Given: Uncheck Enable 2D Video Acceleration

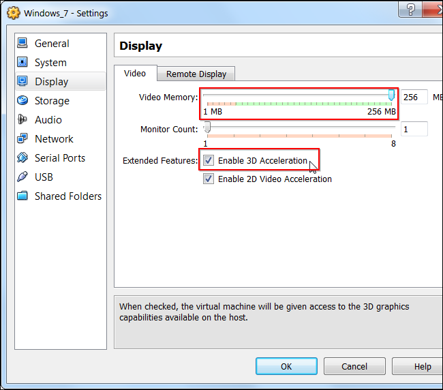Looking at the screenshot, I should 209,179.
